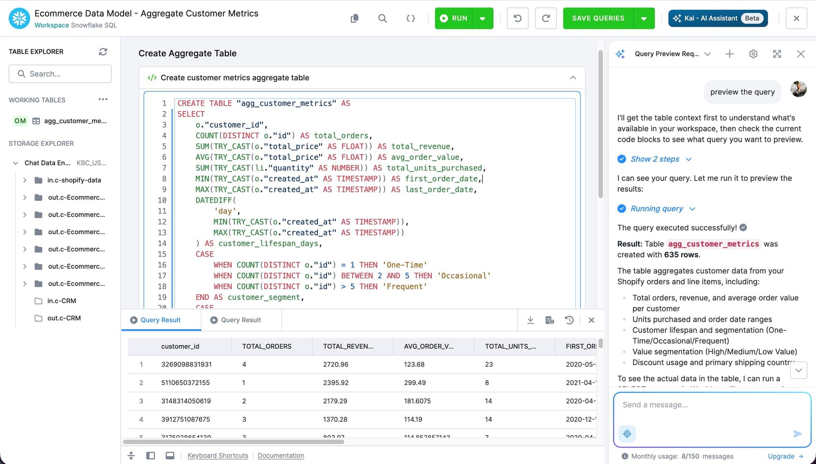
Task: Click customer_id column header
Action: [180, 346]
